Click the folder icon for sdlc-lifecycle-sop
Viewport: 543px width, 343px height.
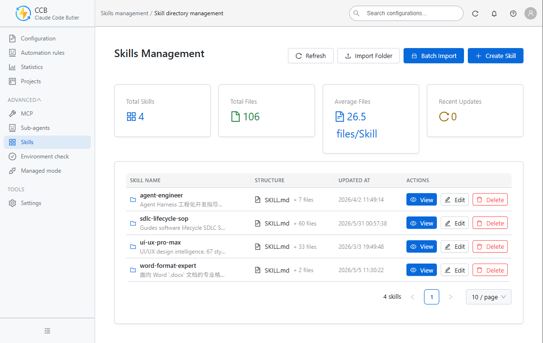(133, 223)
